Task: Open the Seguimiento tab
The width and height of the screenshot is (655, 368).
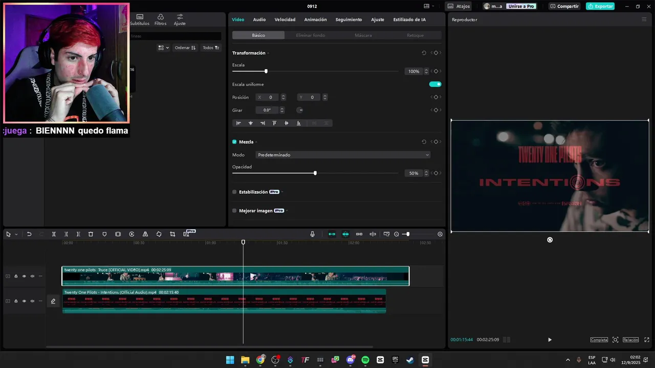Action: [x=348, y=19]
